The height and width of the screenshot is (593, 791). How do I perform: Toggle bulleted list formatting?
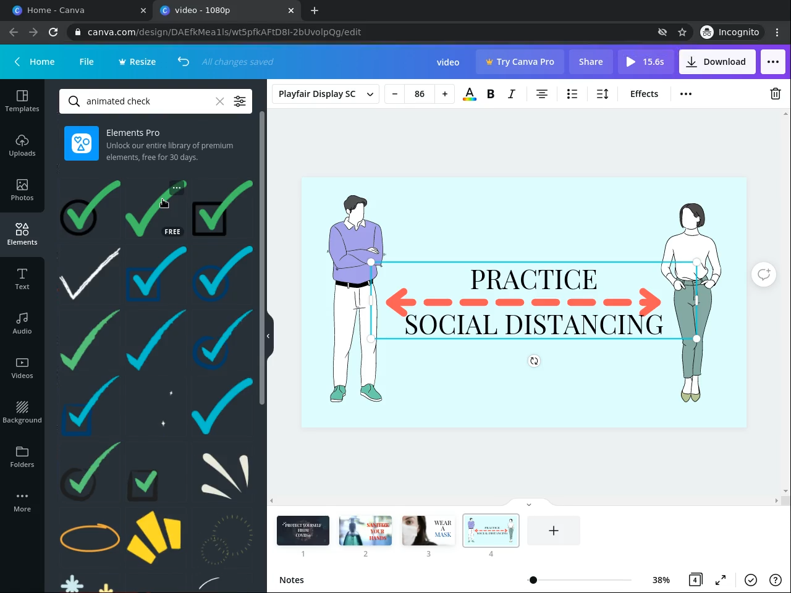coord(572,94)
